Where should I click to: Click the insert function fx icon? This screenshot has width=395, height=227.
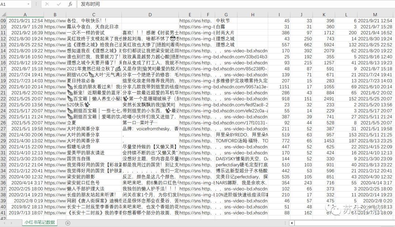pos(70,4)
